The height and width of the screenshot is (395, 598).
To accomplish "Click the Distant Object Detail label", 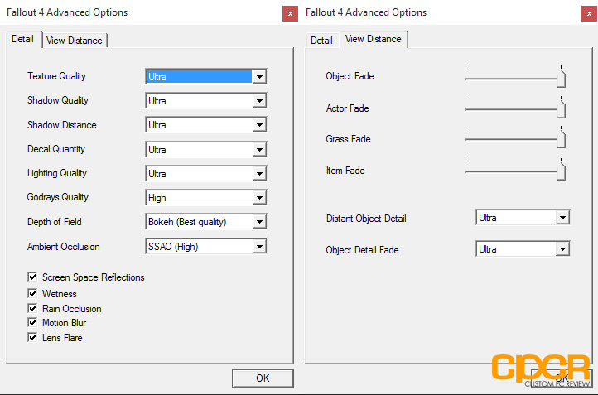I will pyautogui.click(x=366, y=219).
